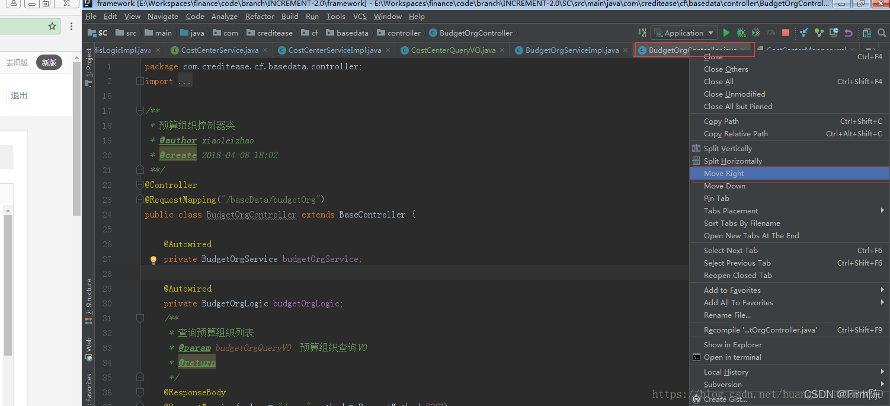The width and height of the screenshot is (890, 406).
Task: Switch to CostCenterService.java tab
Action: (220, 50)
